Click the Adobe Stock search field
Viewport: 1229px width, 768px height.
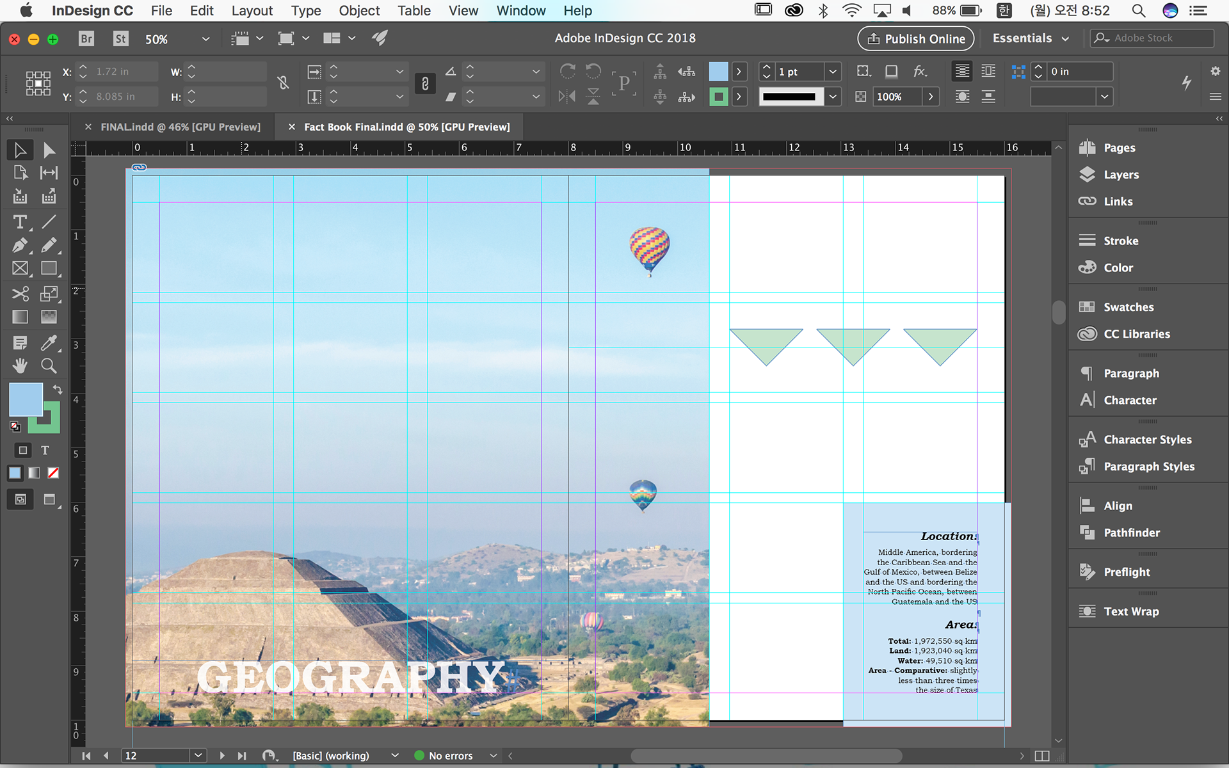[1152, 38]
